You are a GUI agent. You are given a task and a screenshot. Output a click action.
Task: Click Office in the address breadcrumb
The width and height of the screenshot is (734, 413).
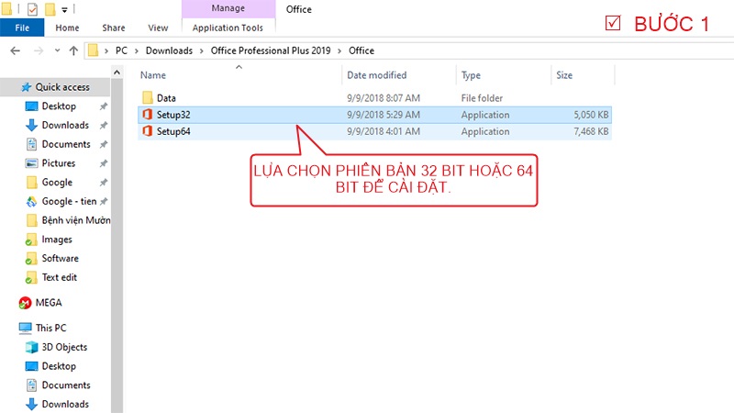(x=361, y=50)
